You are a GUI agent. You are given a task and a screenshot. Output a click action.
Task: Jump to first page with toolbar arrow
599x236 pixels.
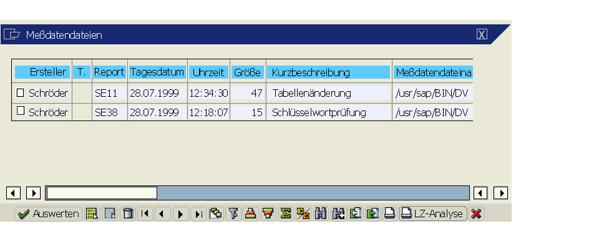click(145, 214)
